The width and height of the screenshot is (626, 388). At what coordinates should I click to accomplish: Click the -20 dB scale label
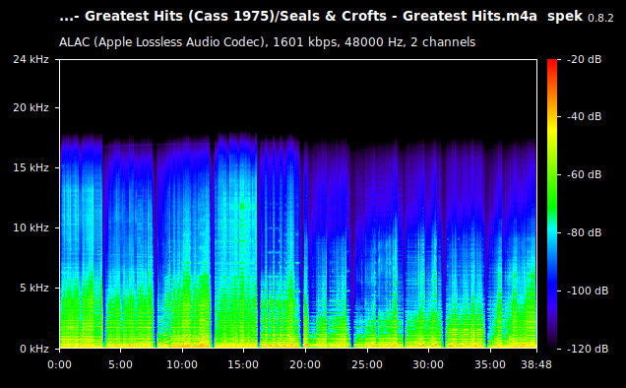[585, 59]
